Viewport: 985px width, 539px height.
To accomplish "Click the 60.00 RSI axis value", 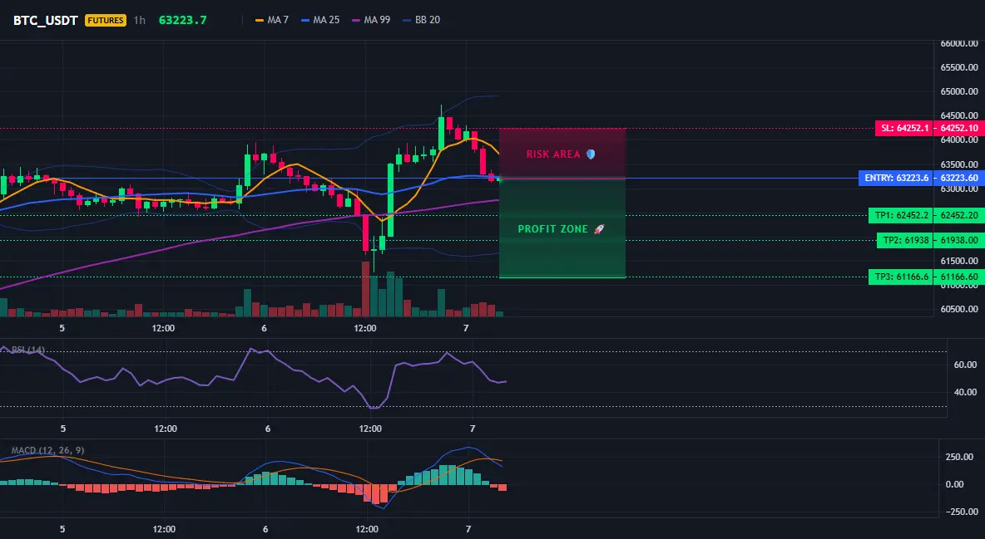I will point(965,365).
